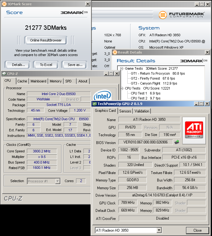This screenshot has width=212, height=236.
Task: Open the Mainboard tab in CPU-Z
Action: (38, 81)
